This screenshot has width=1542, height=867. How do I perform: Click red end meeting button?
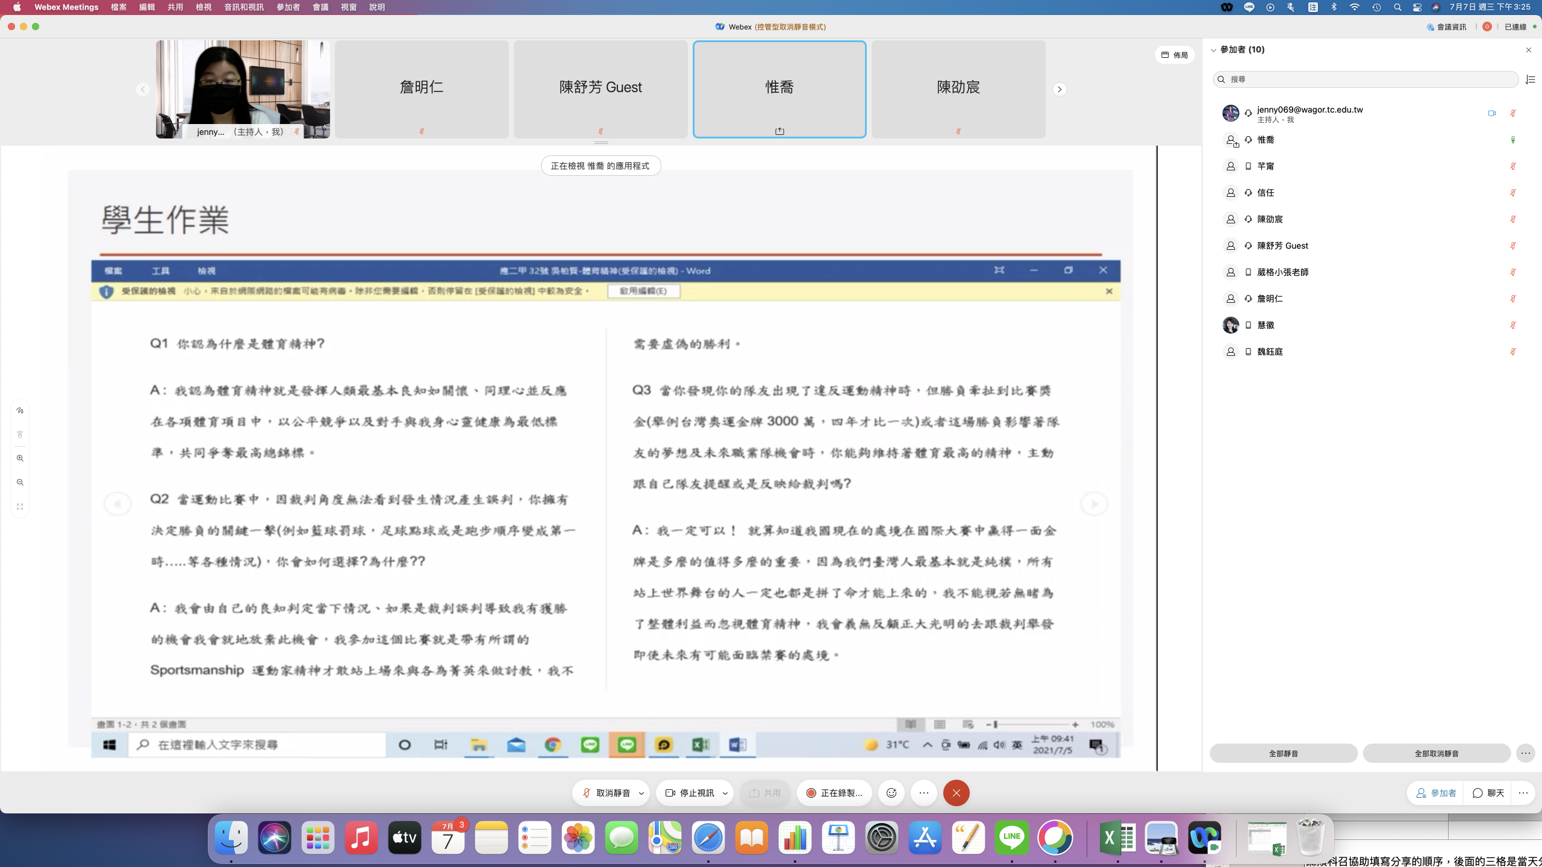956,793
